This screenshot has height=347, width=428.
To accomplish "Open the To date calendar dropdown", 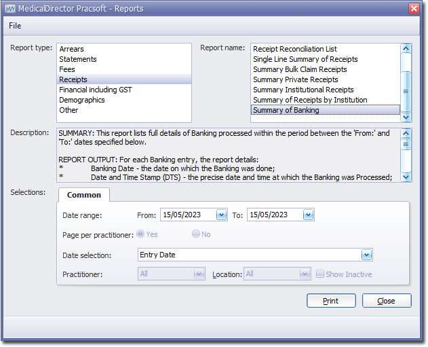I will pyautogui.click(x=308, y=215).
